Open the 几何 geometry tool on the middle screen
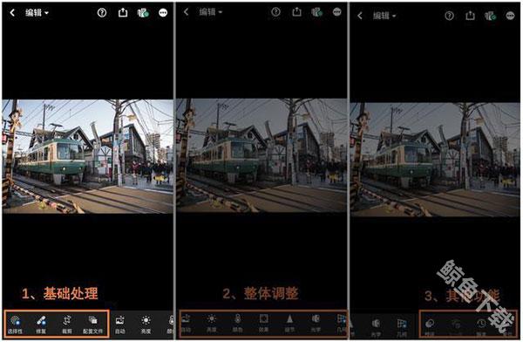Viewport: 523px width, 342px height. (342, 324)
